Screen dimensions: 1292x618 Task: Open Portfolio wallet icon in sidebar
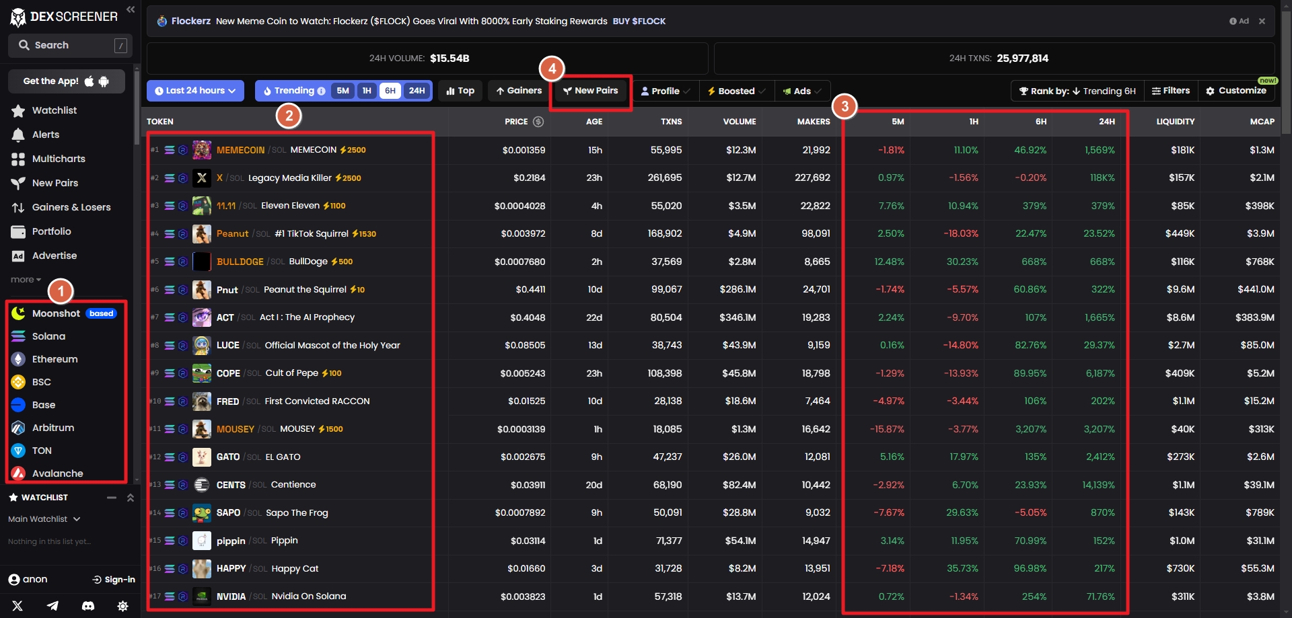tap(18, 231)
